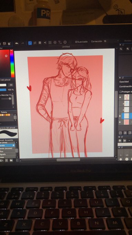The width and height of the screenshot is (132, 235).
Task: Hide the topmost layer using its eye dot
Action: (120, 97)
